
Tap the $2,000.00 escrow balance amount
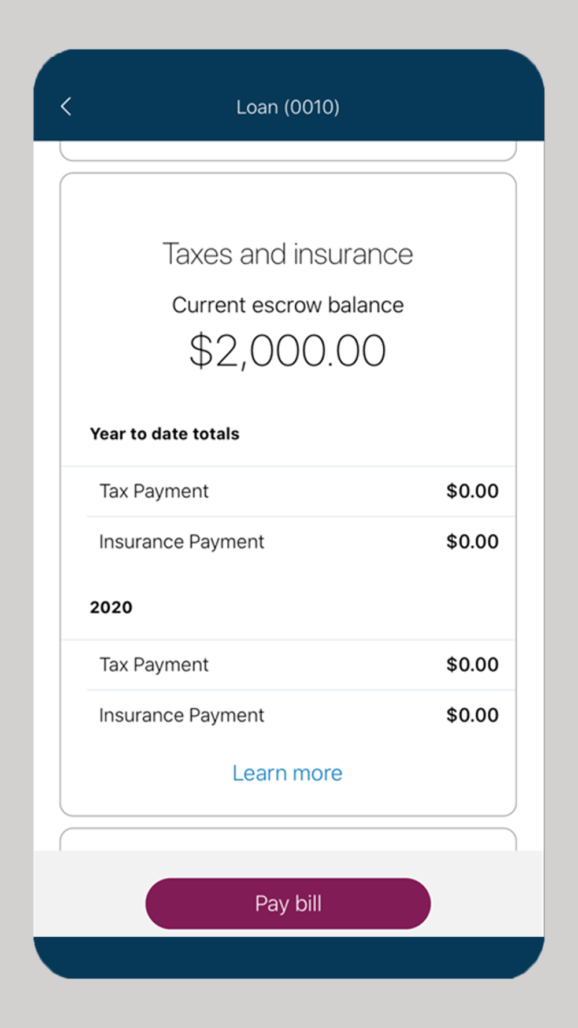[288, 350]
